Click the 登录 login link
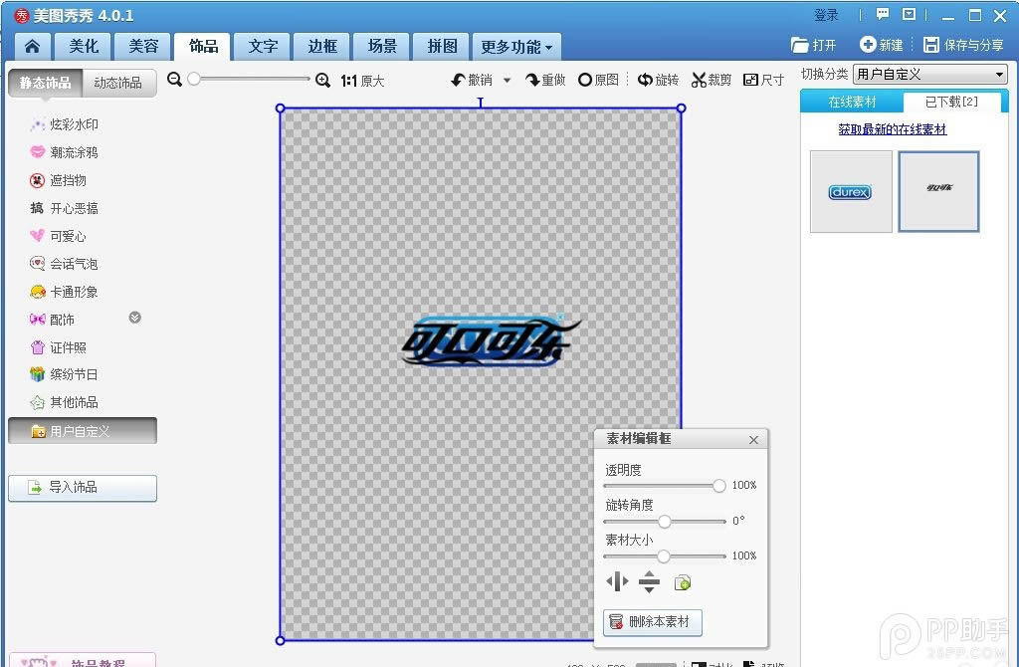The height and width of the screenshot is (667, 1019). pos(826,15)
